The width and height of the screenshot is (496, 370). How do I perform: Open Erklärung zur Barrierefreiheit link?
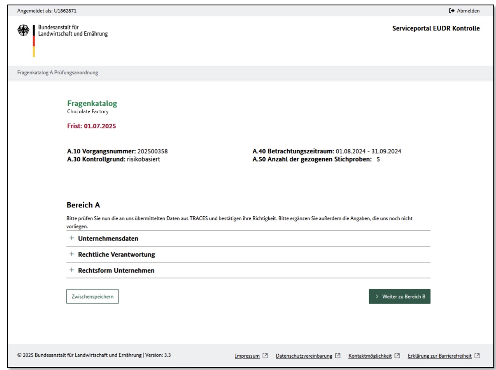(440, 356)
